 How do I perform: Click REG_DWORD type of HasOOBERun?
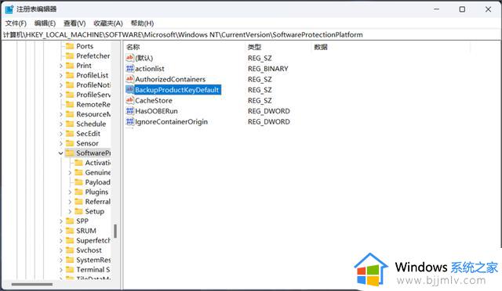[268, 111]
